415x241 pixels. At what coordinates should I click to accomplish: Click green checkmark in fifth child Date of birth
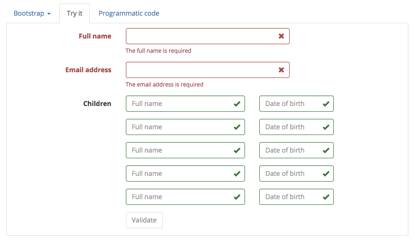(326, 197)
